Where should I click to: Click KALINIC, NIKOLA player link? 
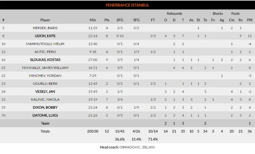pos(45,99)
